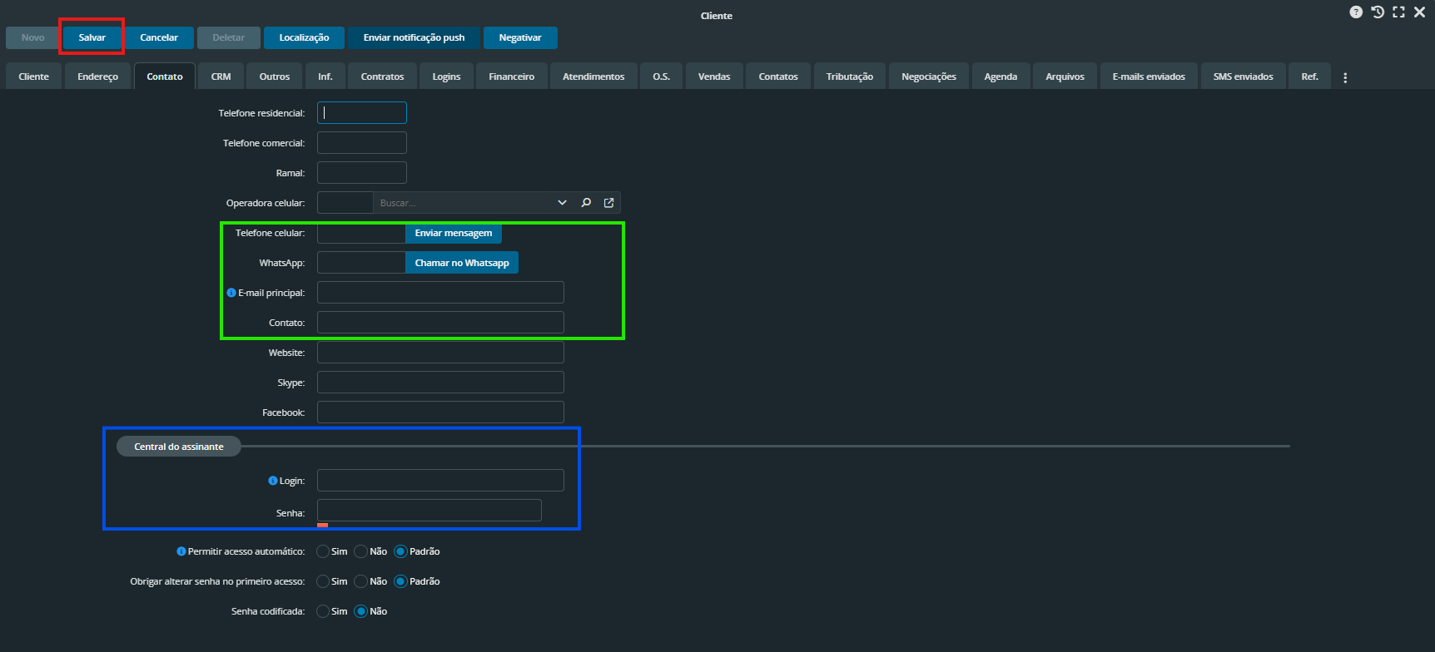1435x652 pixels.
Task: Select Sim for Senha codificada
Action: (323, 611)
